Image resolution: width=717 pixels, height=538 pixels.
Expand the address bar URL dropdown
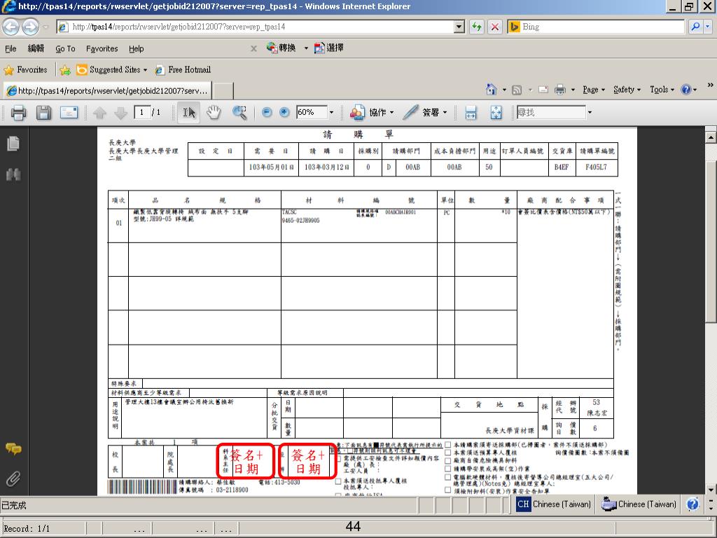pos(459,27)
